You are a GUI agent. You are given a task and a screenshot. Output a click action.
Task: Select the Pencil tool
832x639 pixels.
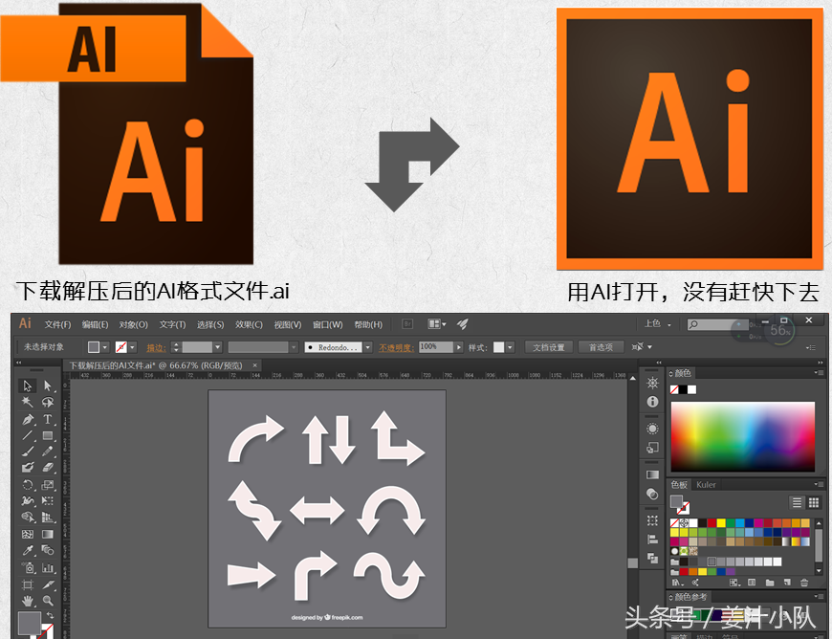[47, 452]
